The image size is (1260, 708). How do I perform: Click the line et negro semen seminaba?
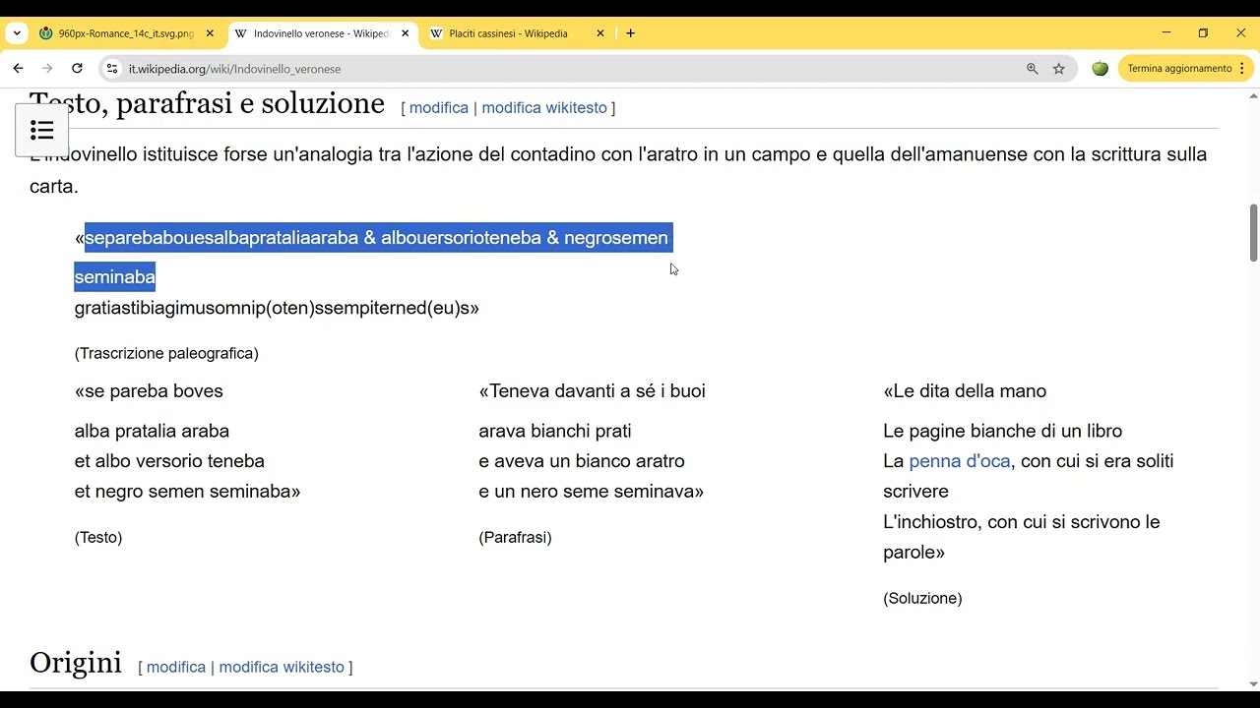coord(187,492)
